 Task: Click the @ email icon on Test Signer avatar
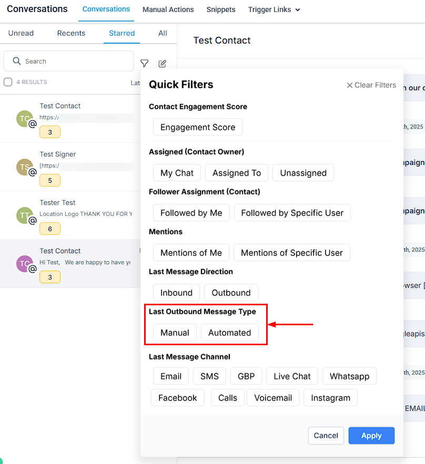coord(33,172)
